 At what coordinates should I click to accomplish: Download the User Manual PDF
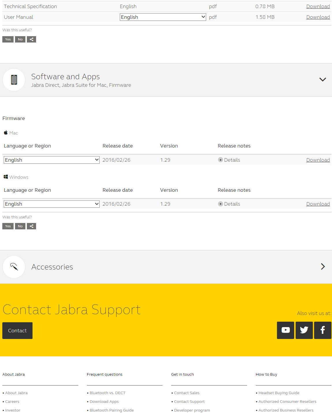click(x=318, y=17)
